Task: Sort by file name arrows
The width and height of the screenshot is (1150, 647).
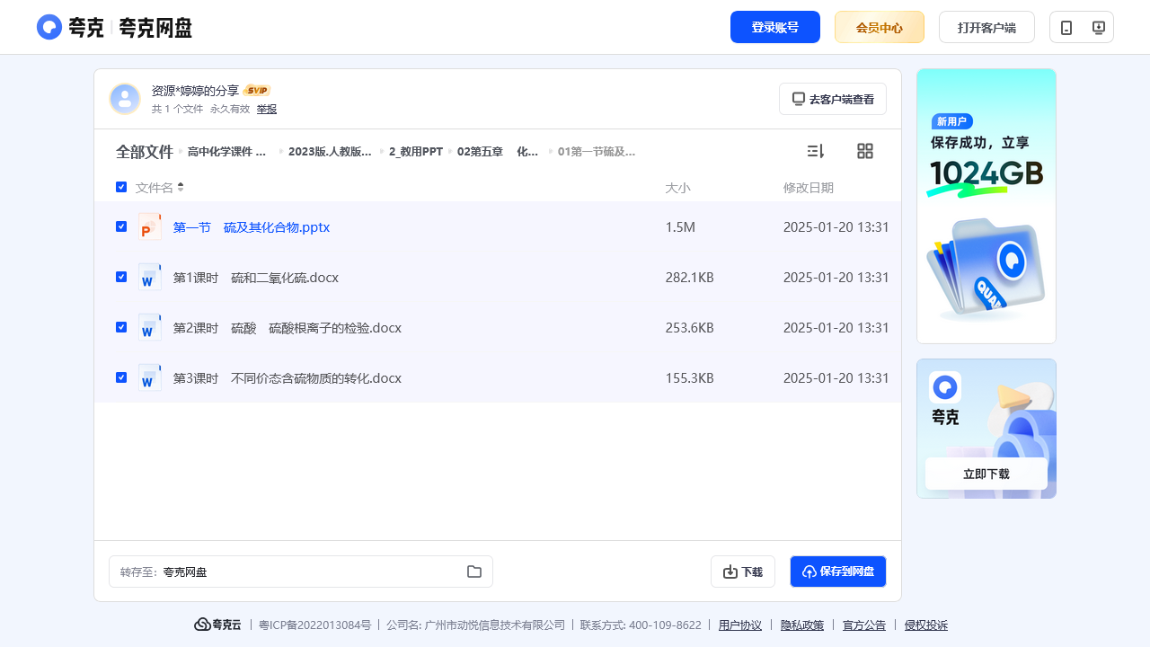Action: click(x=181, y=187)
